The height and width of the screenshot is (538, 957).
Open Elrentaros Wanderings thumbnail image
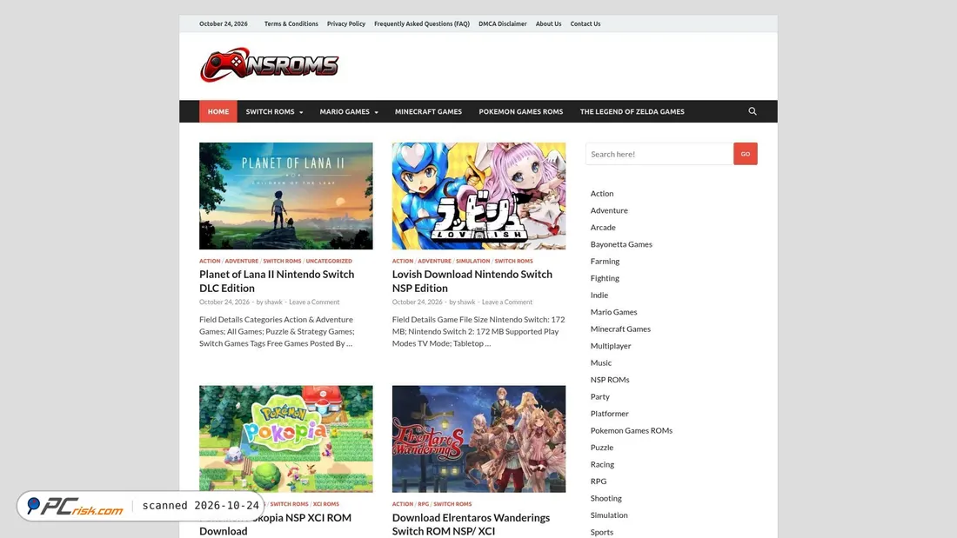point(478,439)
